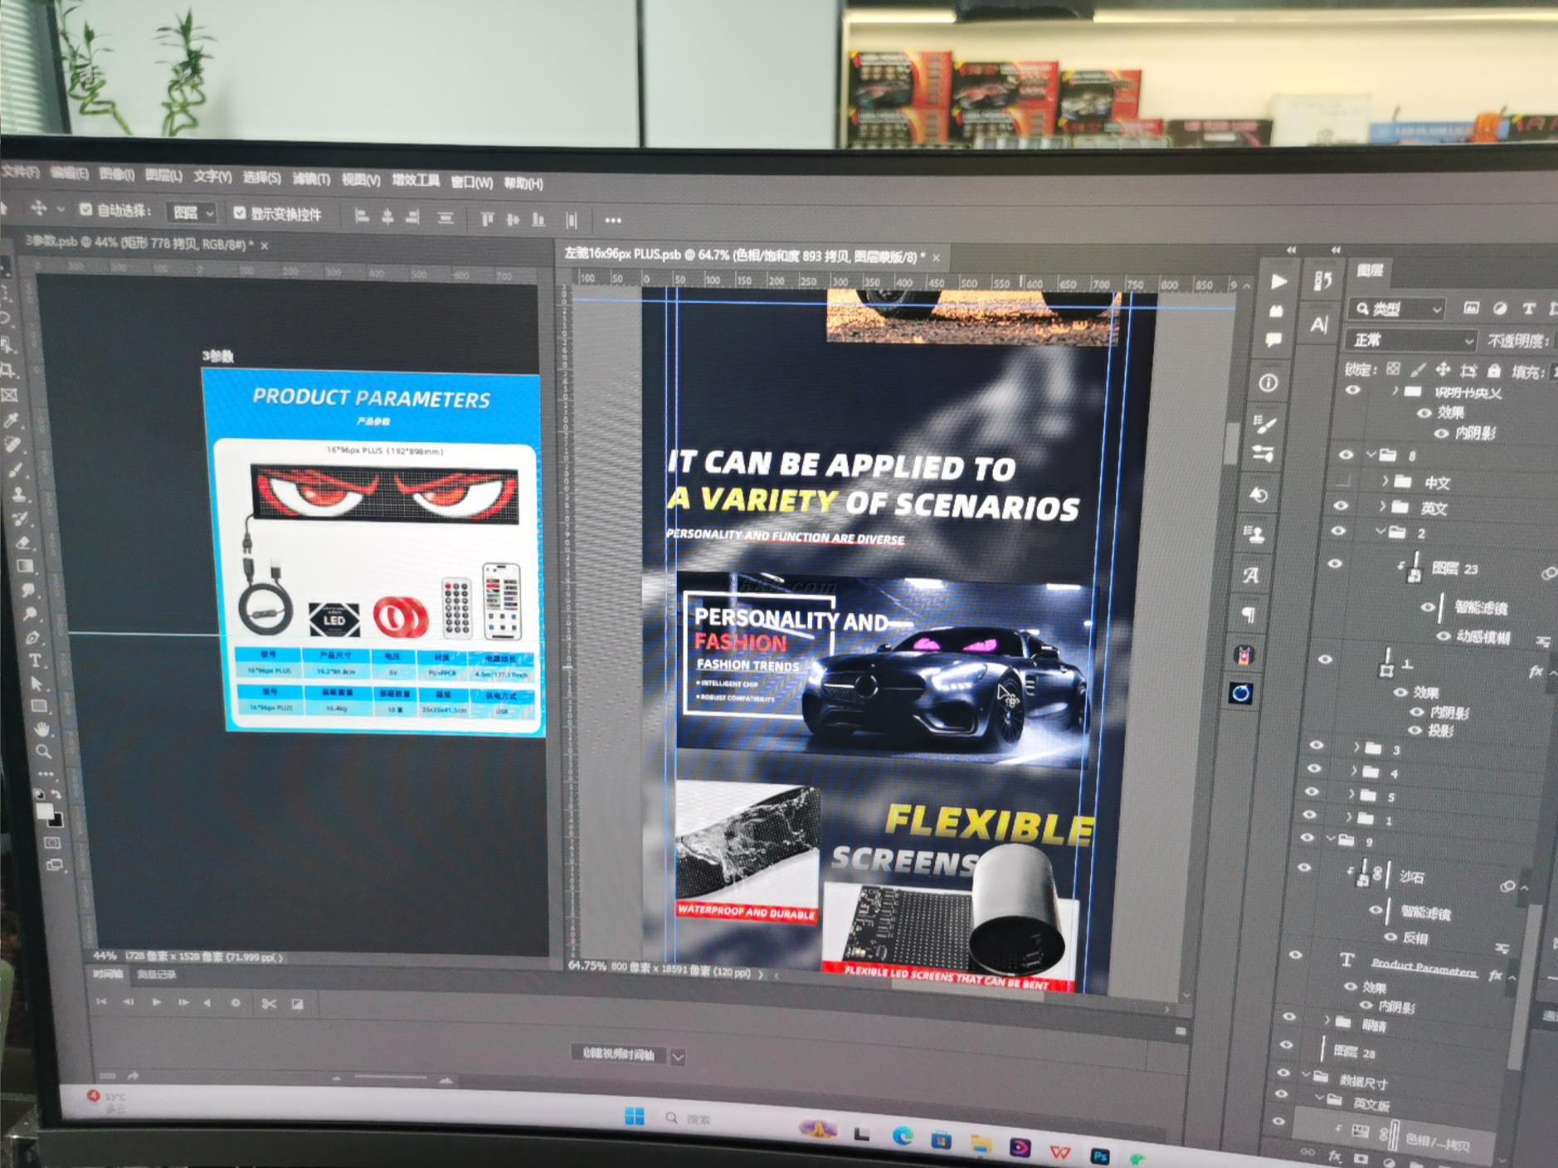Collapse group 9 chevron
1558x1168 pixels.
pyautogui.click(x=1331, y=839)
